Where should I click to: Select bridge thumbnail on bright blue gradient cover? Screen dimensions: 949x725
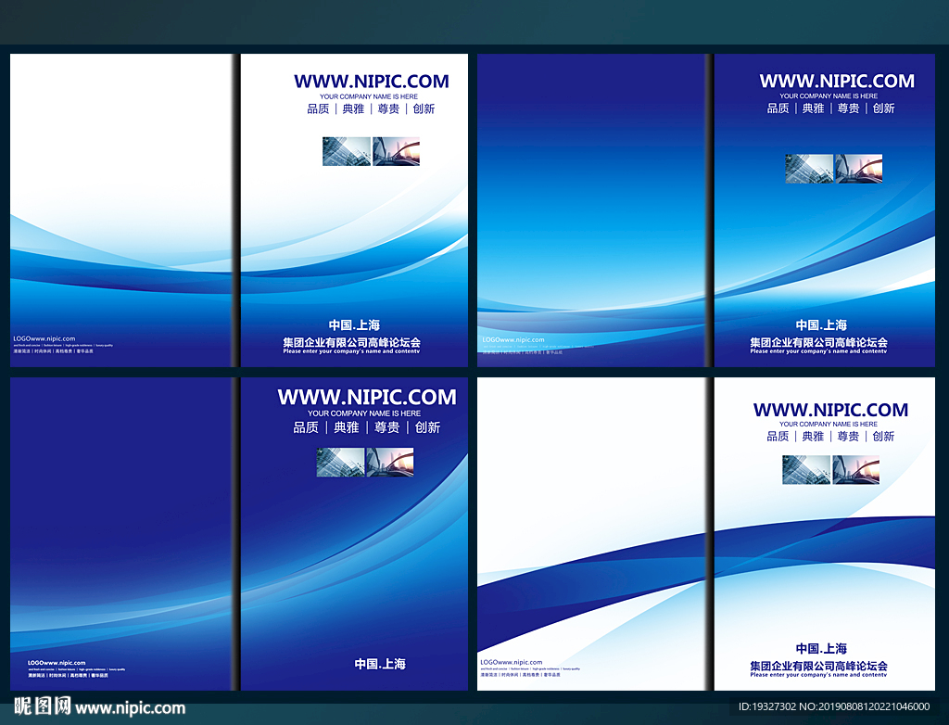click(858, 169)
